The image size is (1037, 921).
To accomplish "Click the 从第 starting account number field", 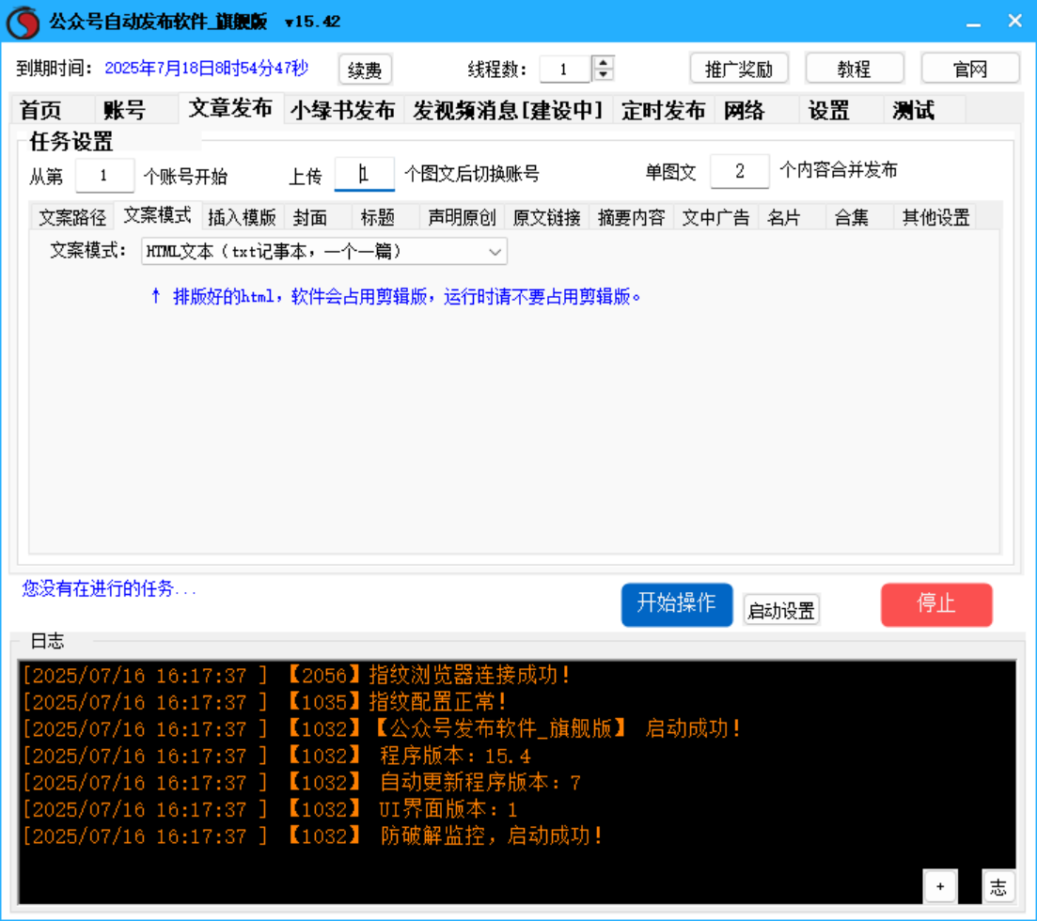I will coord(104,176).
